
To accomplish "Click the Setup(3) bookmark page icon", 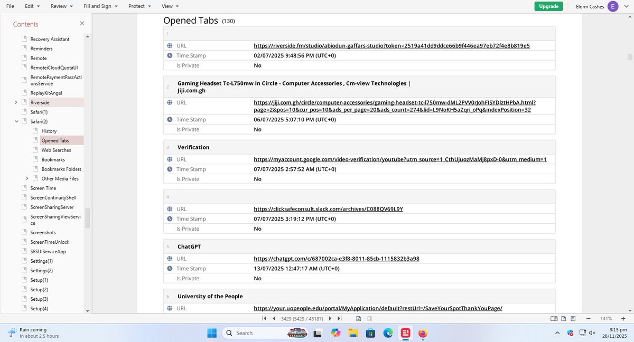I will pos(24,299).
